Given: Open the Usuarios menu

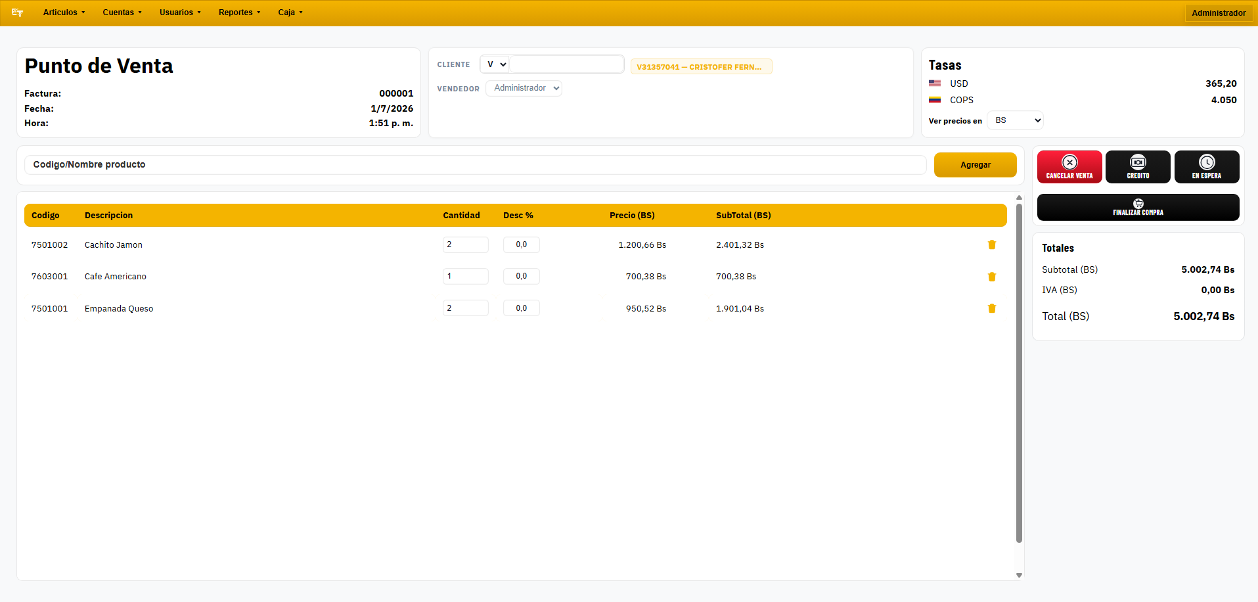Looking at the screenshot, I should tap(180, 12).
